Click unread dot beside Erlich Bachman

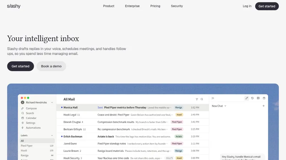tap(62, 137)
